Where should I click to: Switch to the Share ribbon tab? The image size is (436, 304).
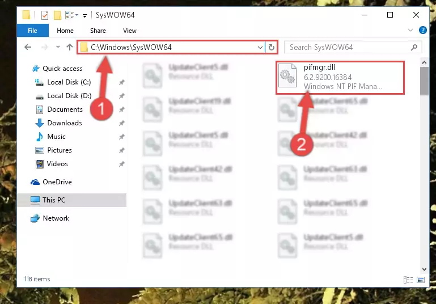(x=98, y=31)
